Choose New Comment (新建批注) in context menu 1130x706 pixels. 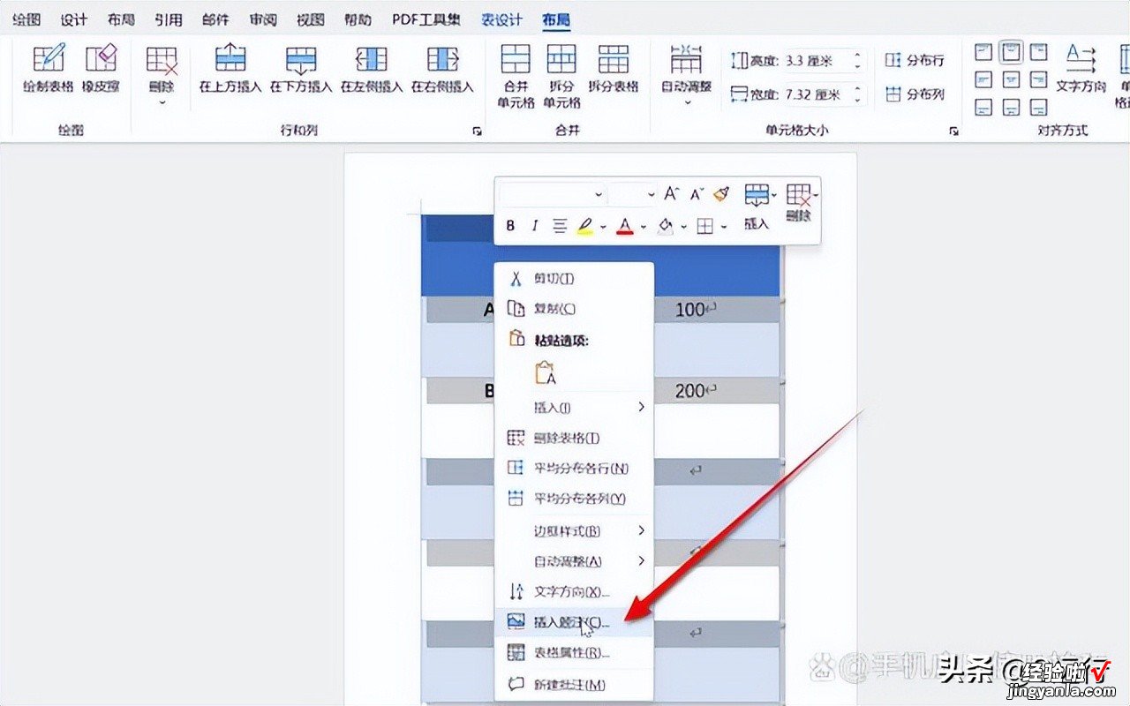(x=574, y=684)
